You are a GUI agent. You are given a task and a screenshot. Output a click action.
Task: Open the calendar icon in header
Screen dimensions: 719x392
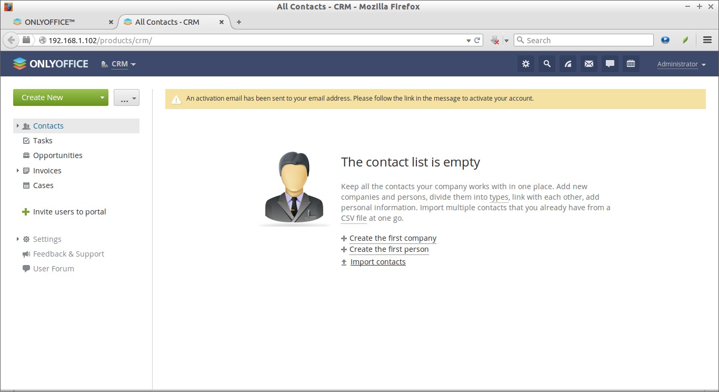(631, 64)
